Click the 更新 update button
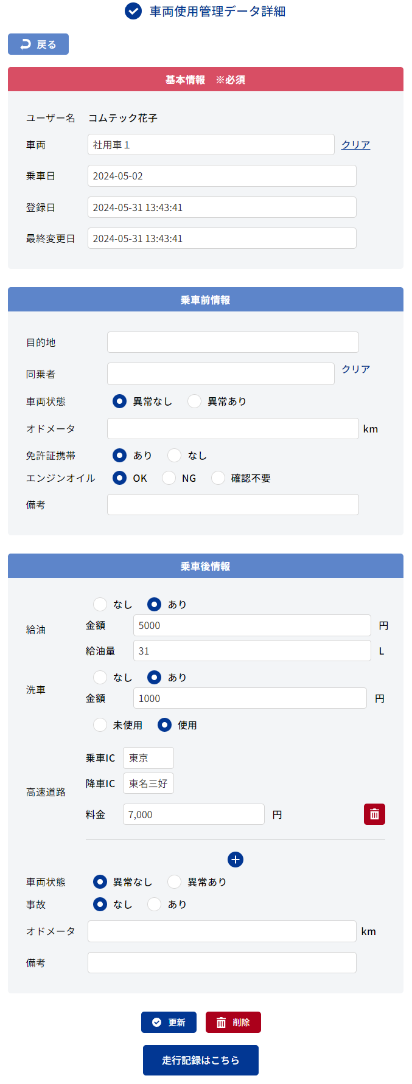The height and width of the screenshot is (1084, 412). 169,1022
